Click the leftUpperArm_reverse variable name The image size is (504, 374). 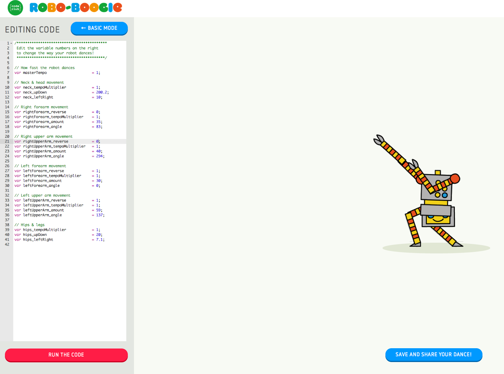(44, 200)
